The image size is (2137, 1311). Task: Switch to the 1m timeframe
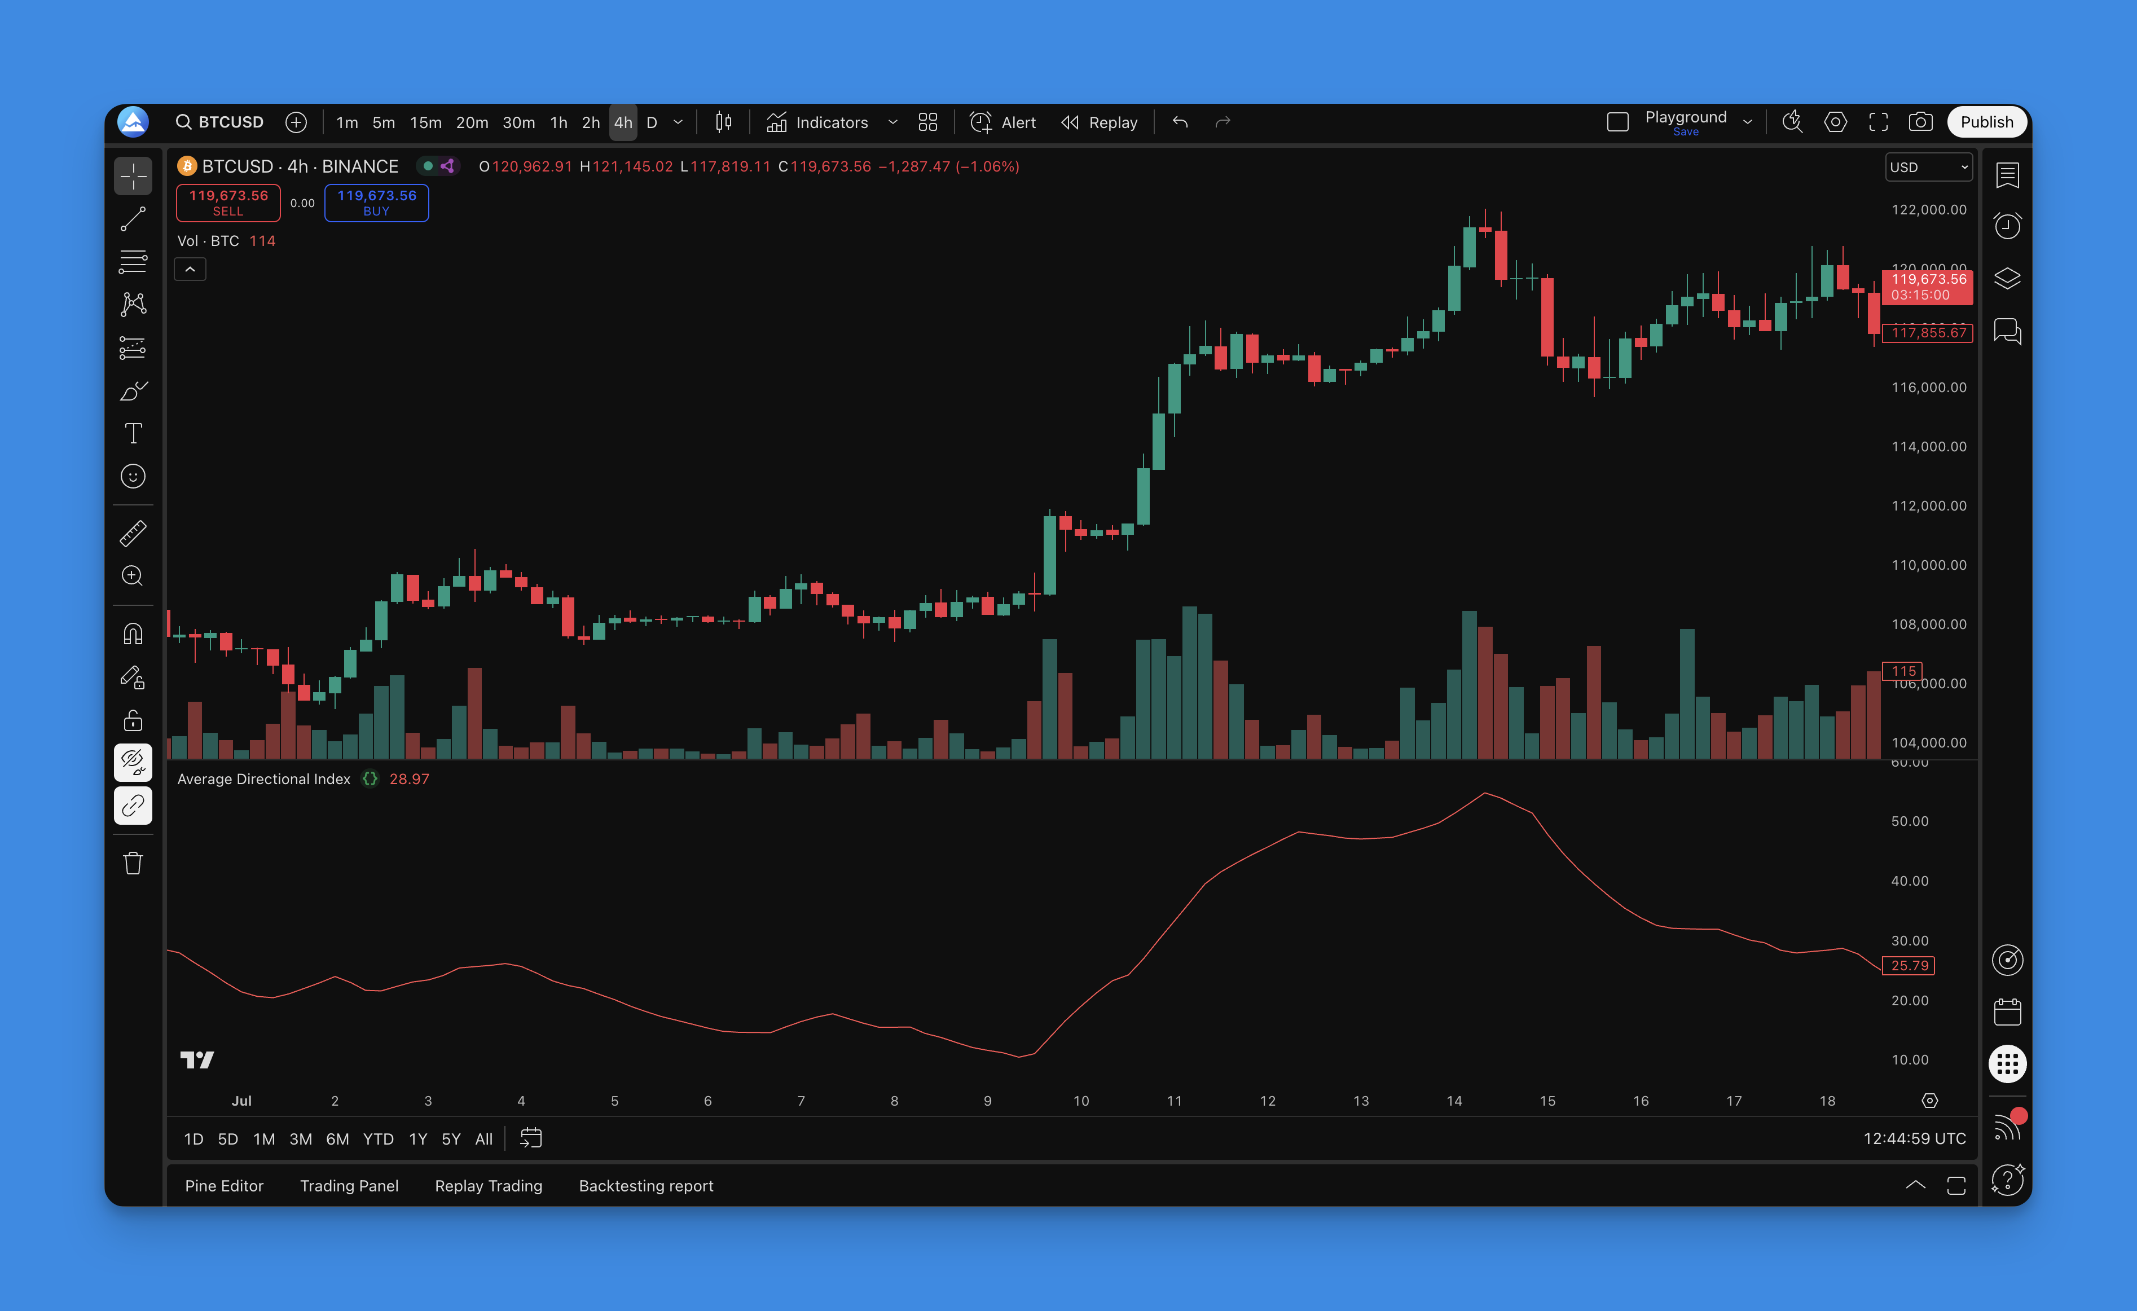pos(347,122)
